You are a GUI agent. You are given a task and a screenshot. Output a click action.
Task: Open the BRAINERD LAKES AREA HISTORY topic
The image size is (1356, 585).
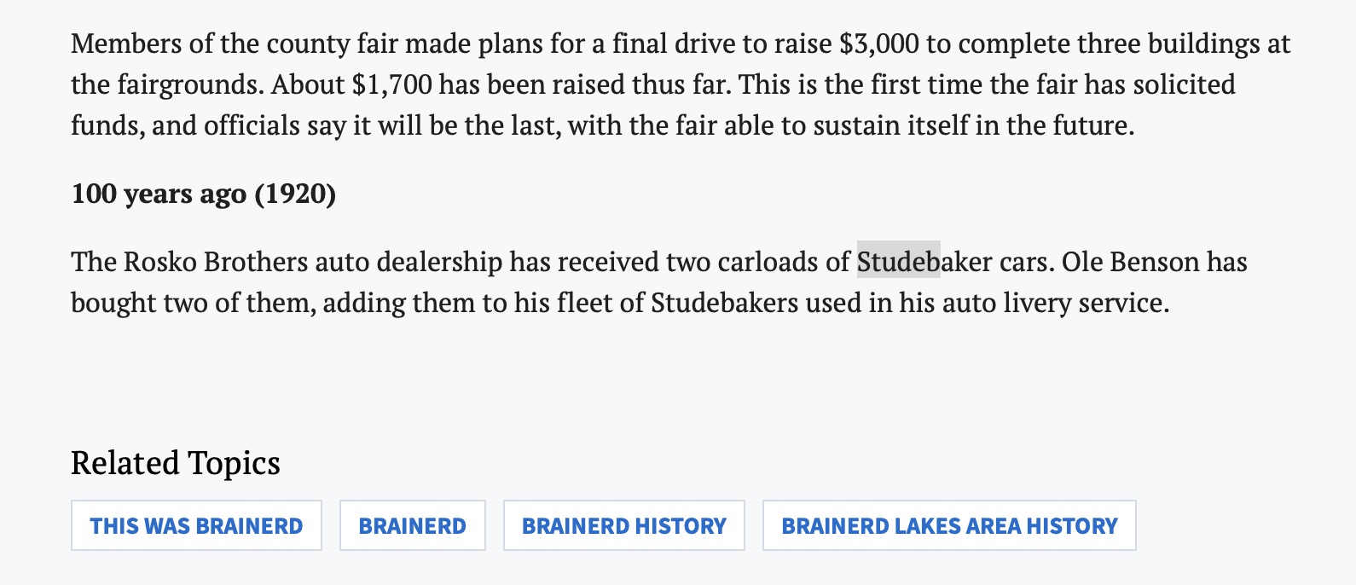coord(949,525)
